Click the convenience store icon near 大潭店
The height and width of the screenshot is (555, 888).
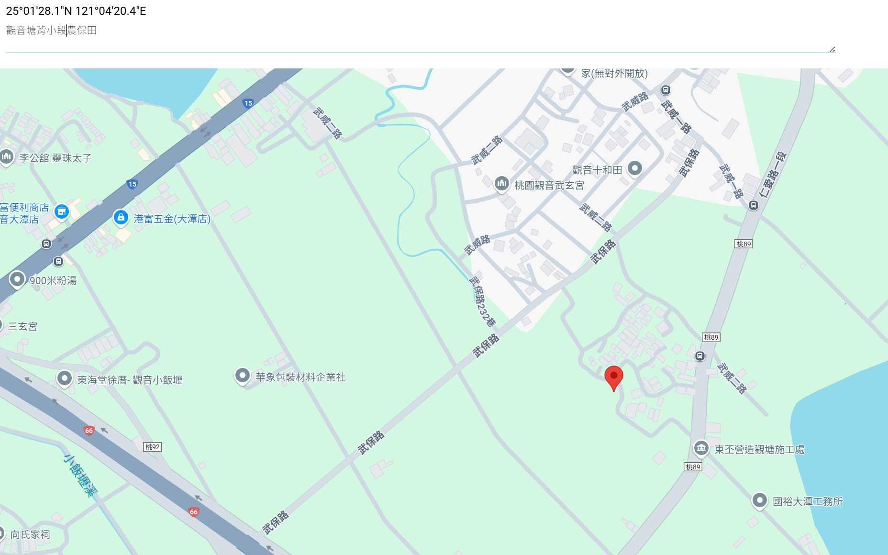point(61,211)
